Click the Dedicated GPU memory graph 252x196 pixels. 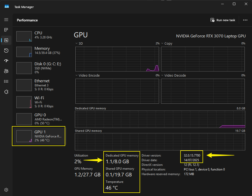160,119
